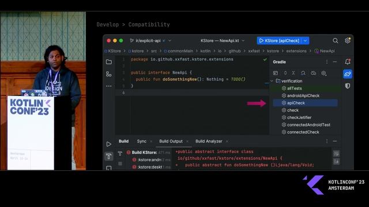Click the stop square icon in Build panel
The width and height of the screenshot is (369, 207).
tap(120, 163)
